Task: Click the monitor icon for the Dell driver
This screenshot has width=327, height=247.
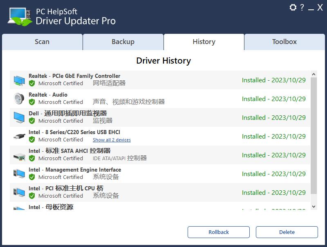Action: 19,117
